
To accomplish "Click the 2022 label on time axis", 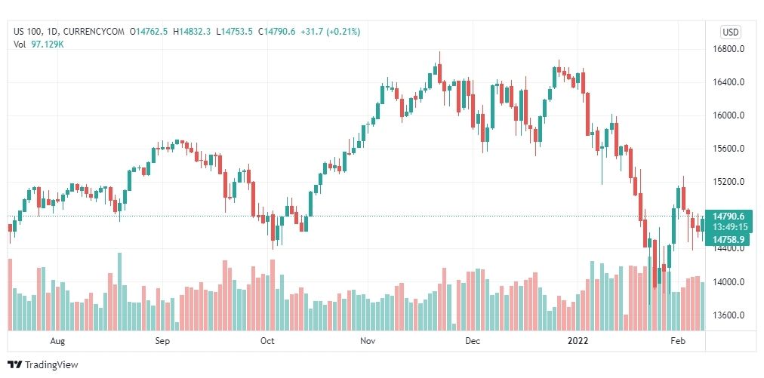I will click(x=579, y=341).
